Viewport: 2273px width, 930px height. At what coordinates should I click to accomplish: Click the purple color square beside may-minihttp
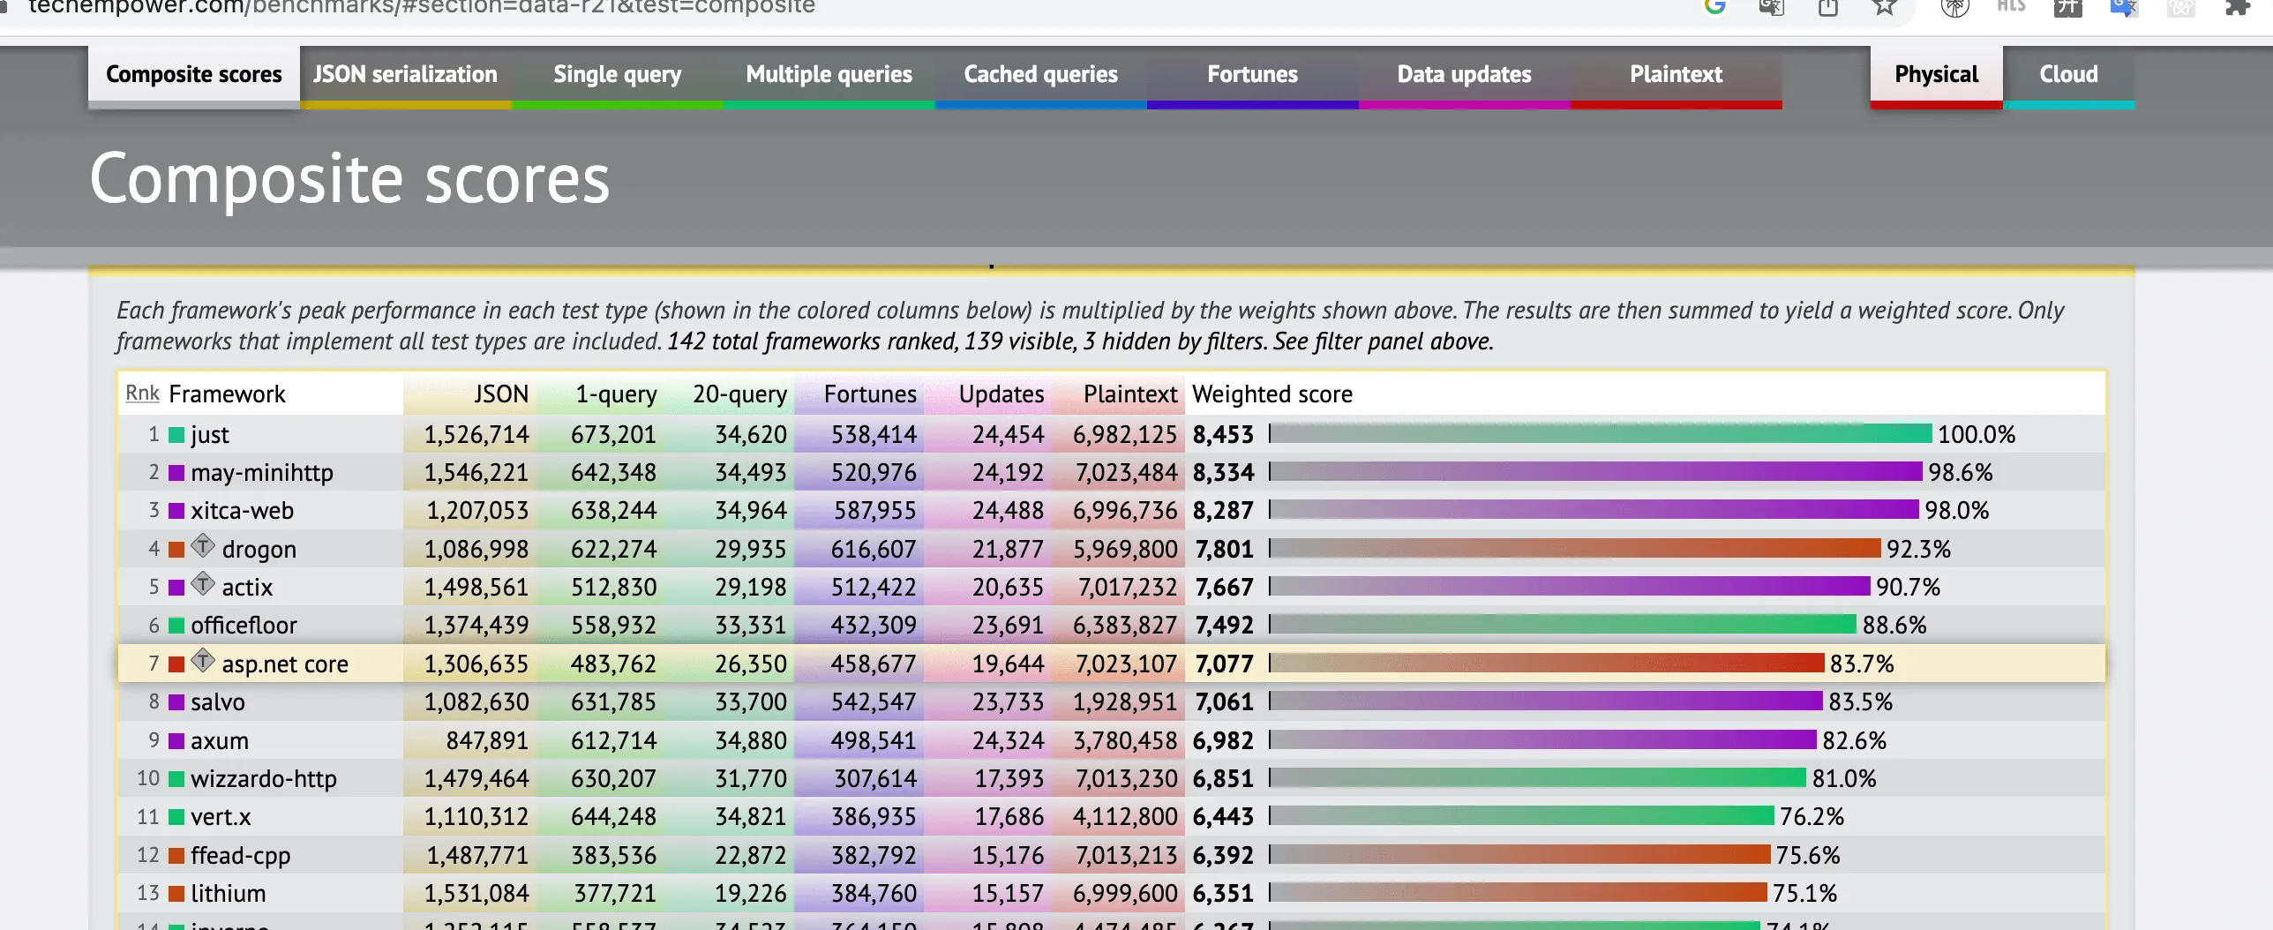[176, 473]
